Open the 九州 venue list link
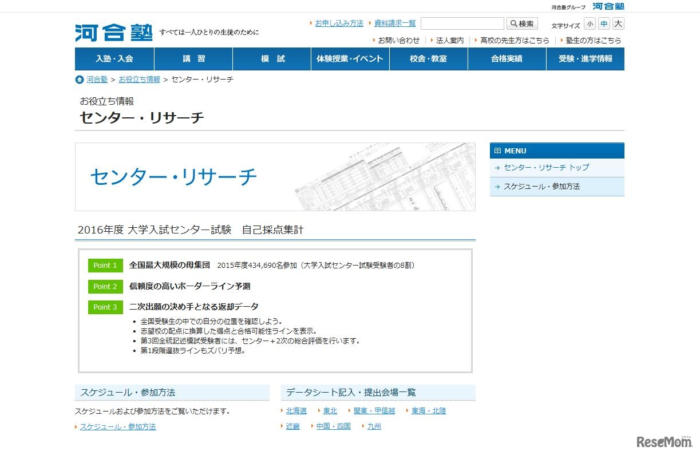 [374, 426]
